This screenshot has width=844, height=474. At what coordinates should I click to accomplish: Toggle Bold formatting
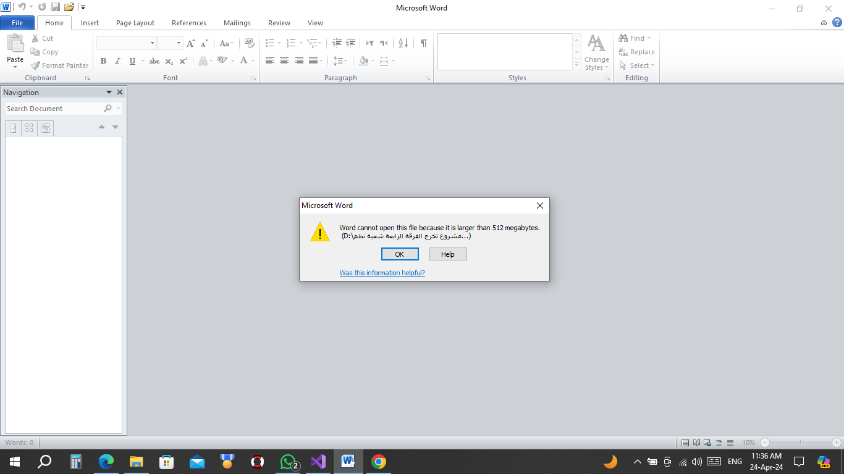[103, 61]
